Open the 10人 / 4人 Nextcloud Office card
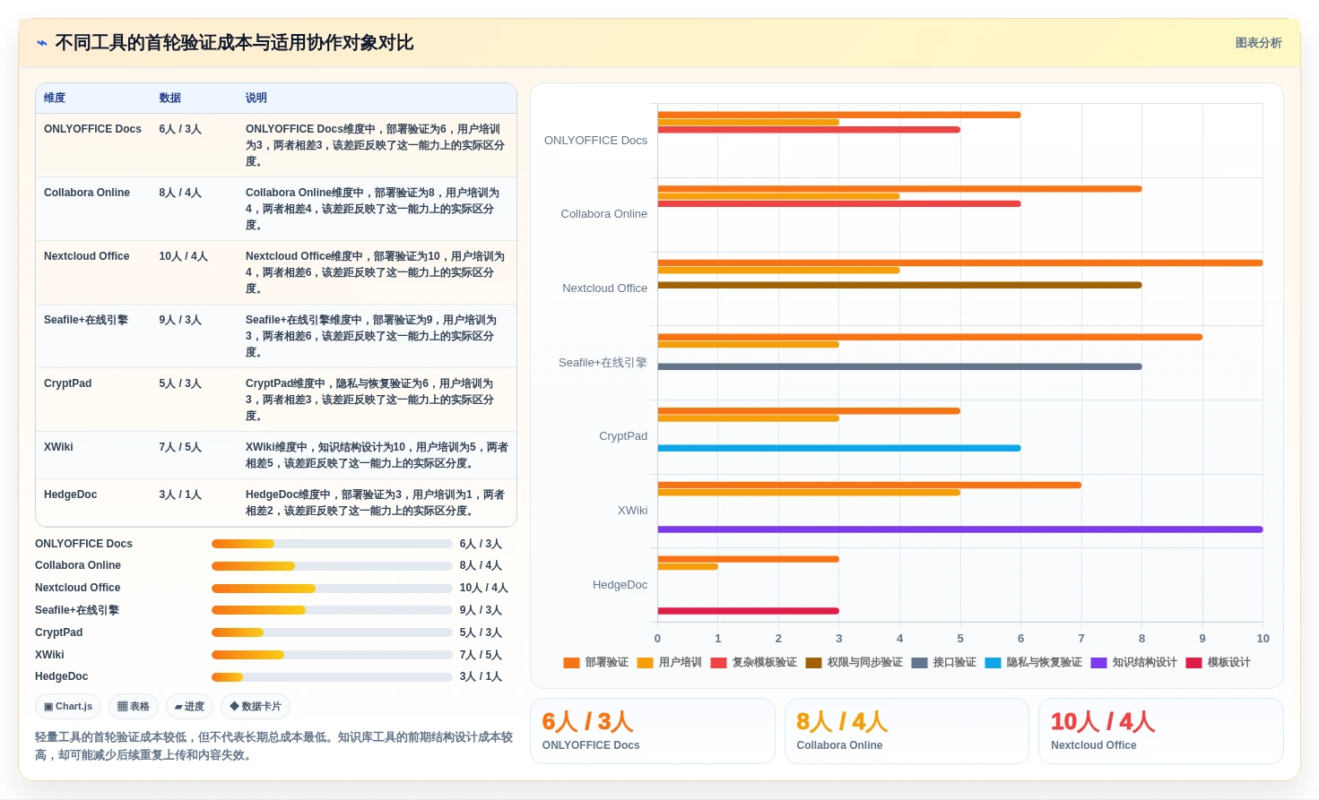Viewport: 1319px width, 800px height. pos(1161,731)
